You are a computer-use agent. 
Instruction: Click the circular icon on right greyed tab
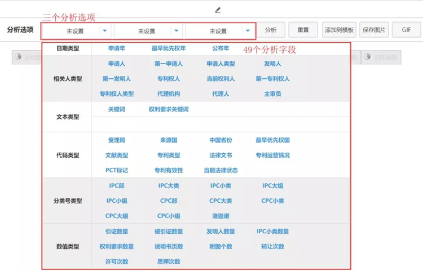367,57
